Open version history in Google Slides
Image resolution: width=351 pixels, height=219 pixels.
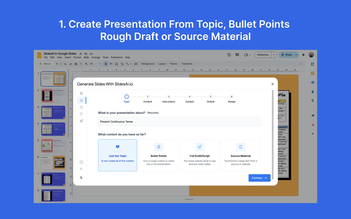click(x=229, y=55)
